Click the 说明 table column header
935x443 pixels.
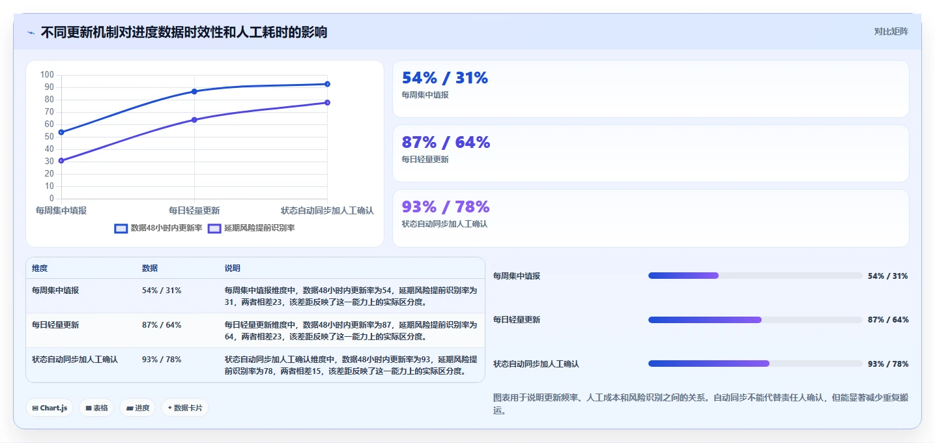click(233, 268)
